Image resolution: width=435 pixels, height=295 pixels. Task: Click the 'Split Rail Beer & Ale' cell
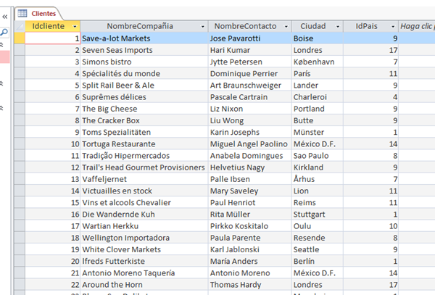point(144,86)
